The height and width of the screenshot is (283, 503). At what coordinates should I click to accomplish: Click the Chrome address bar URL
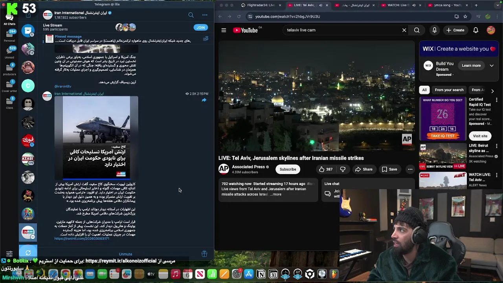pos(288,17)
